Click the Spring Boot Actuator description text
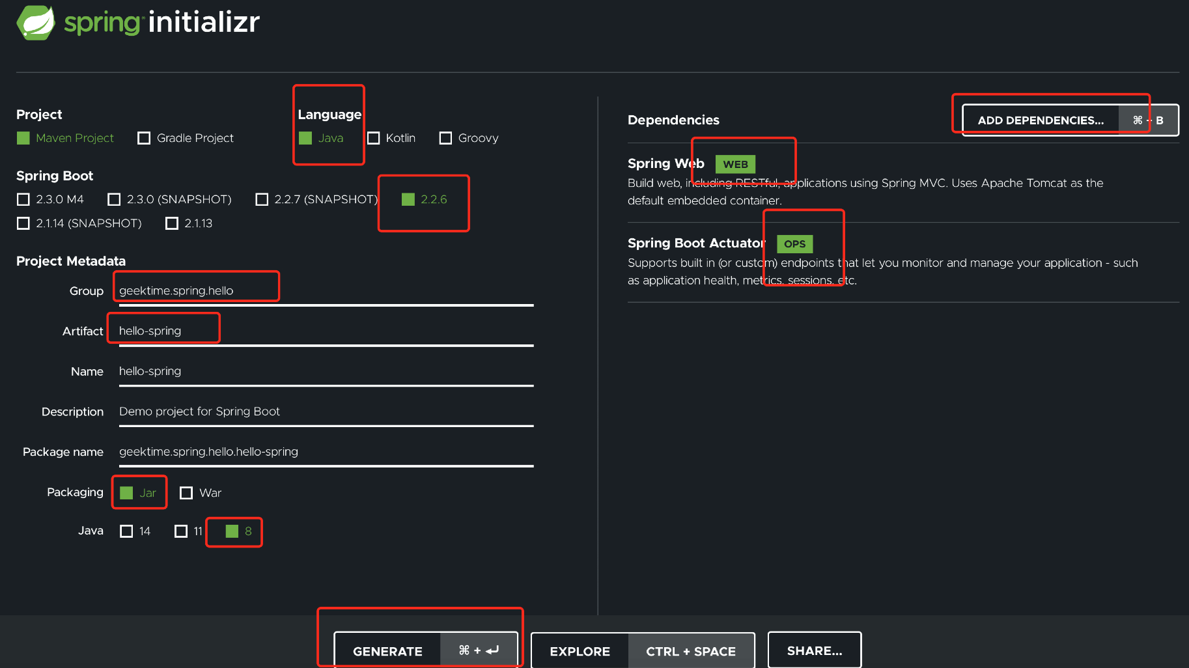The width and height of the screenshot is (1189, 668). tap(883, 271)
